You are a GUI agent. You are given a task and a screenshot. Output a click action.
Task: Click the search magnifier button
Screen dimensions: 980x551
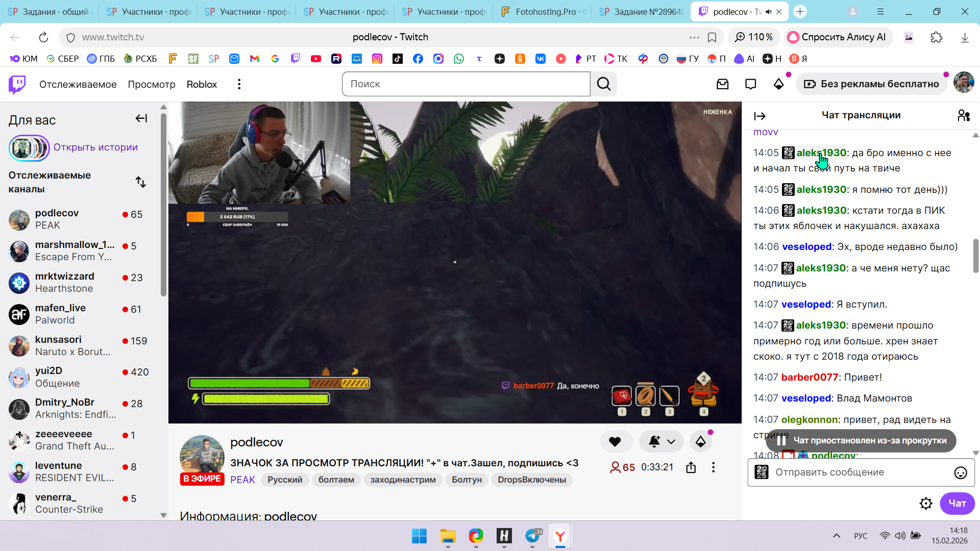point(604,84)
